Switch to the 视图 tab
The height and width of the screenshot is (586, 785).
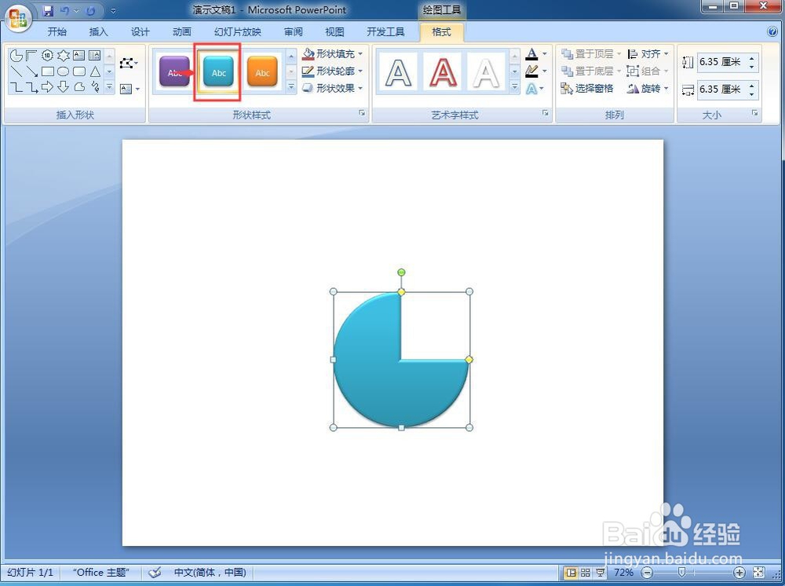coord(335,32)
